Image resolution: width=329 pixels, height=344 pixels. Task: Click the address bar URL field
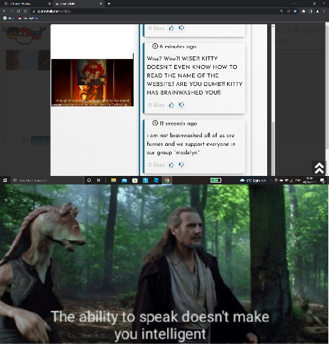(154, 11)
